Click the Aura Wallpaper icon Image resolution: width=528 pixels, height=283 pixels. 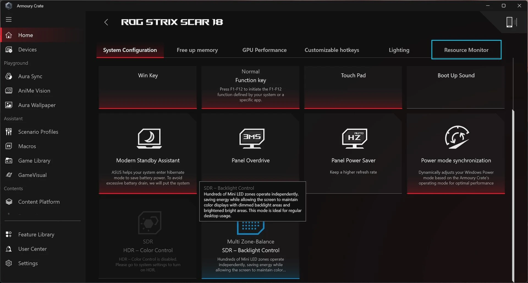[x=9, y=105]
